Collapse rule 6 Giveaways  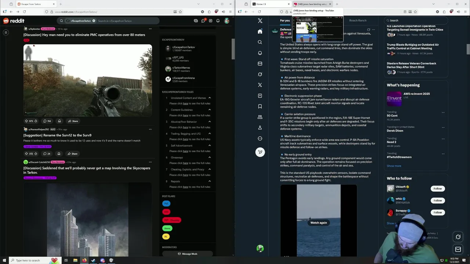tap(210, 157)
